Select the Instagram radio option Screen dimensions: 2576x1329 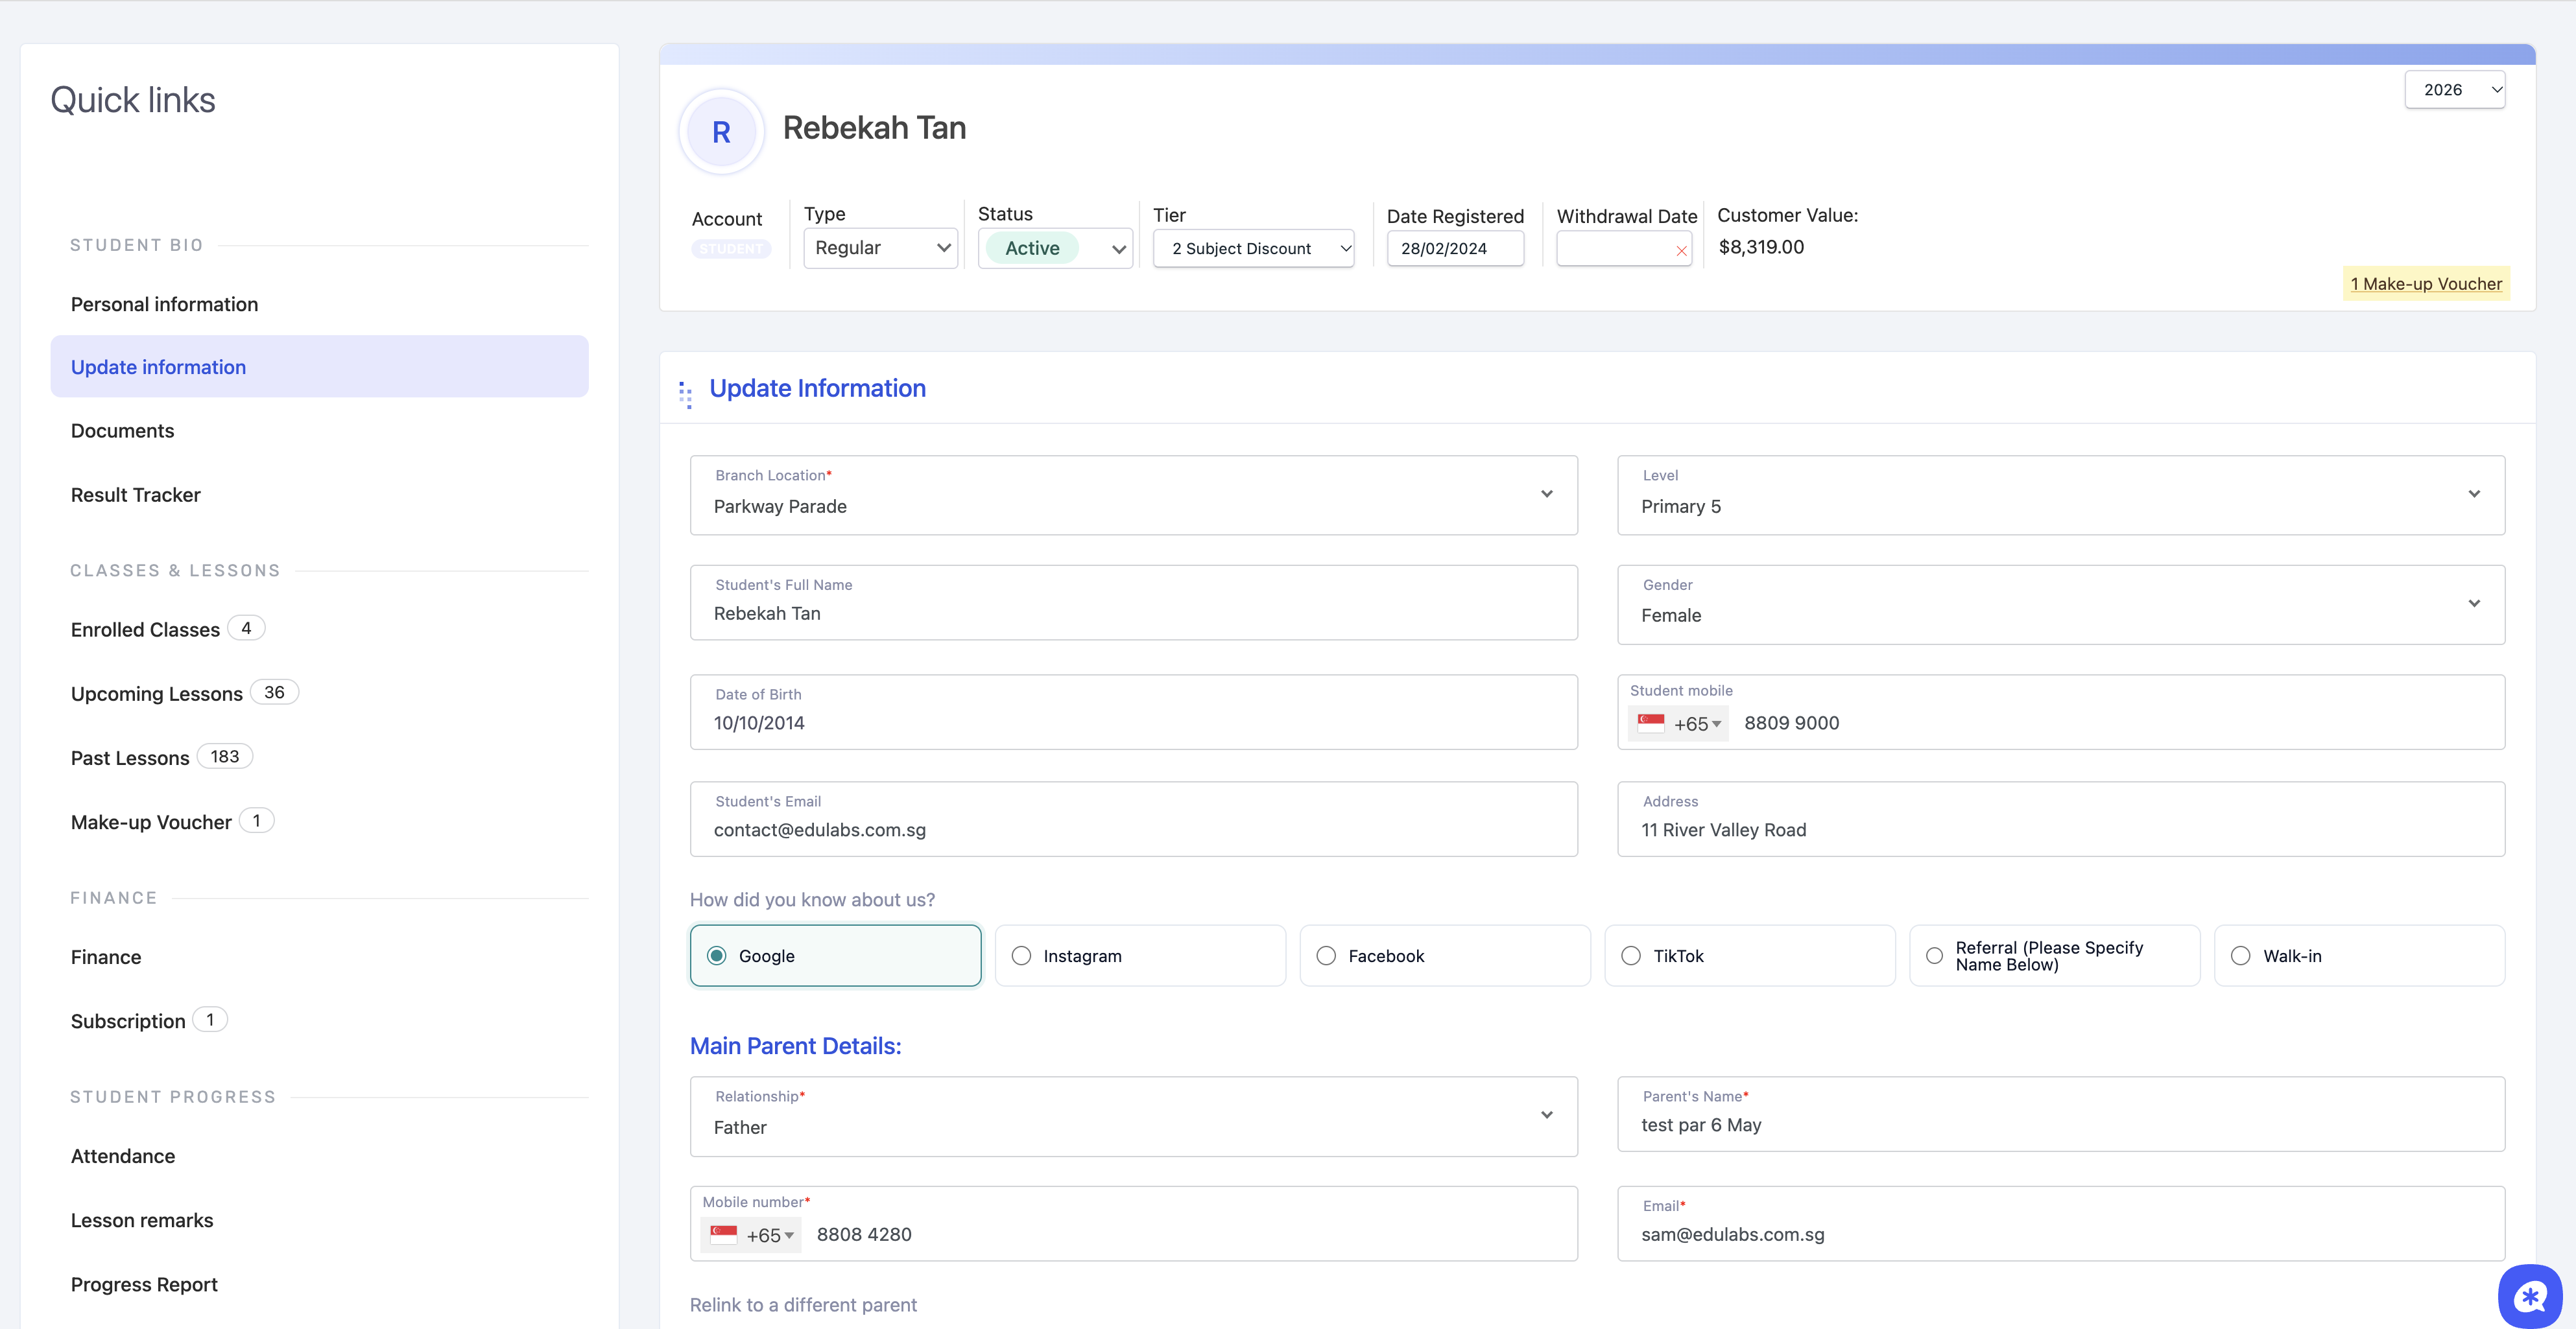1140,956
